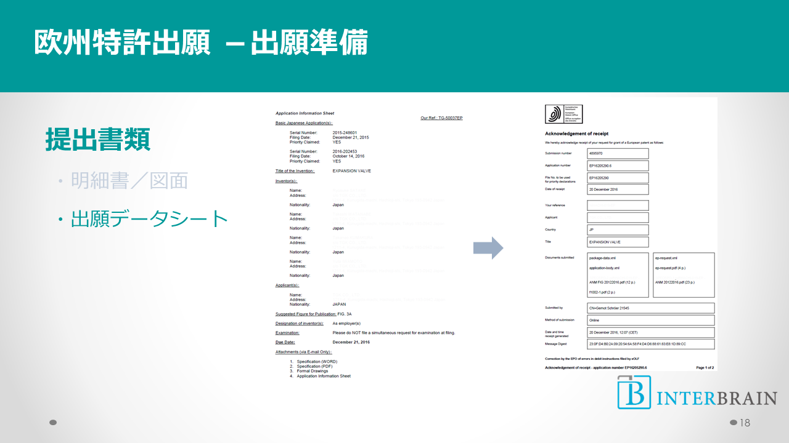Click the European Patent Office logo

pyautogui.click(x=563, y=114)
